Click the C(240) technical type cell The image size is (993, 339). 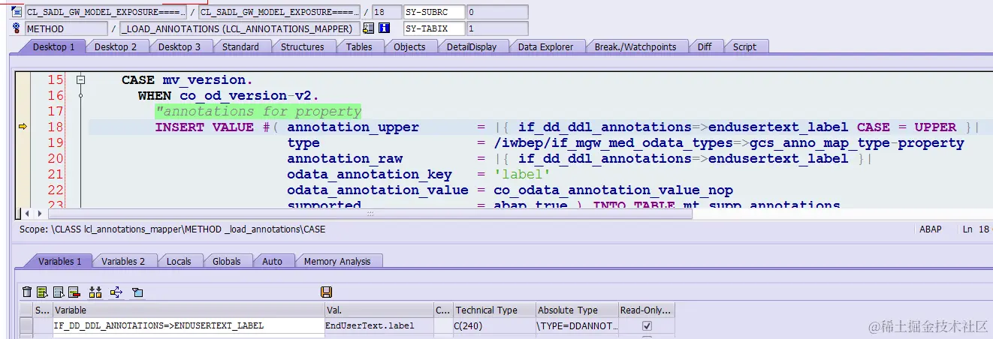(x=494, y=325)
